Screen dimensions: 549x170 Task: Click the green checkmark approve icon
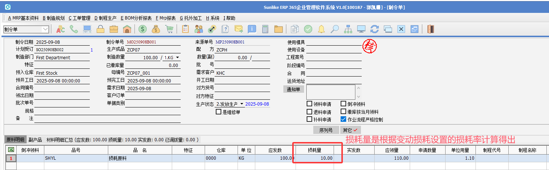308,29
